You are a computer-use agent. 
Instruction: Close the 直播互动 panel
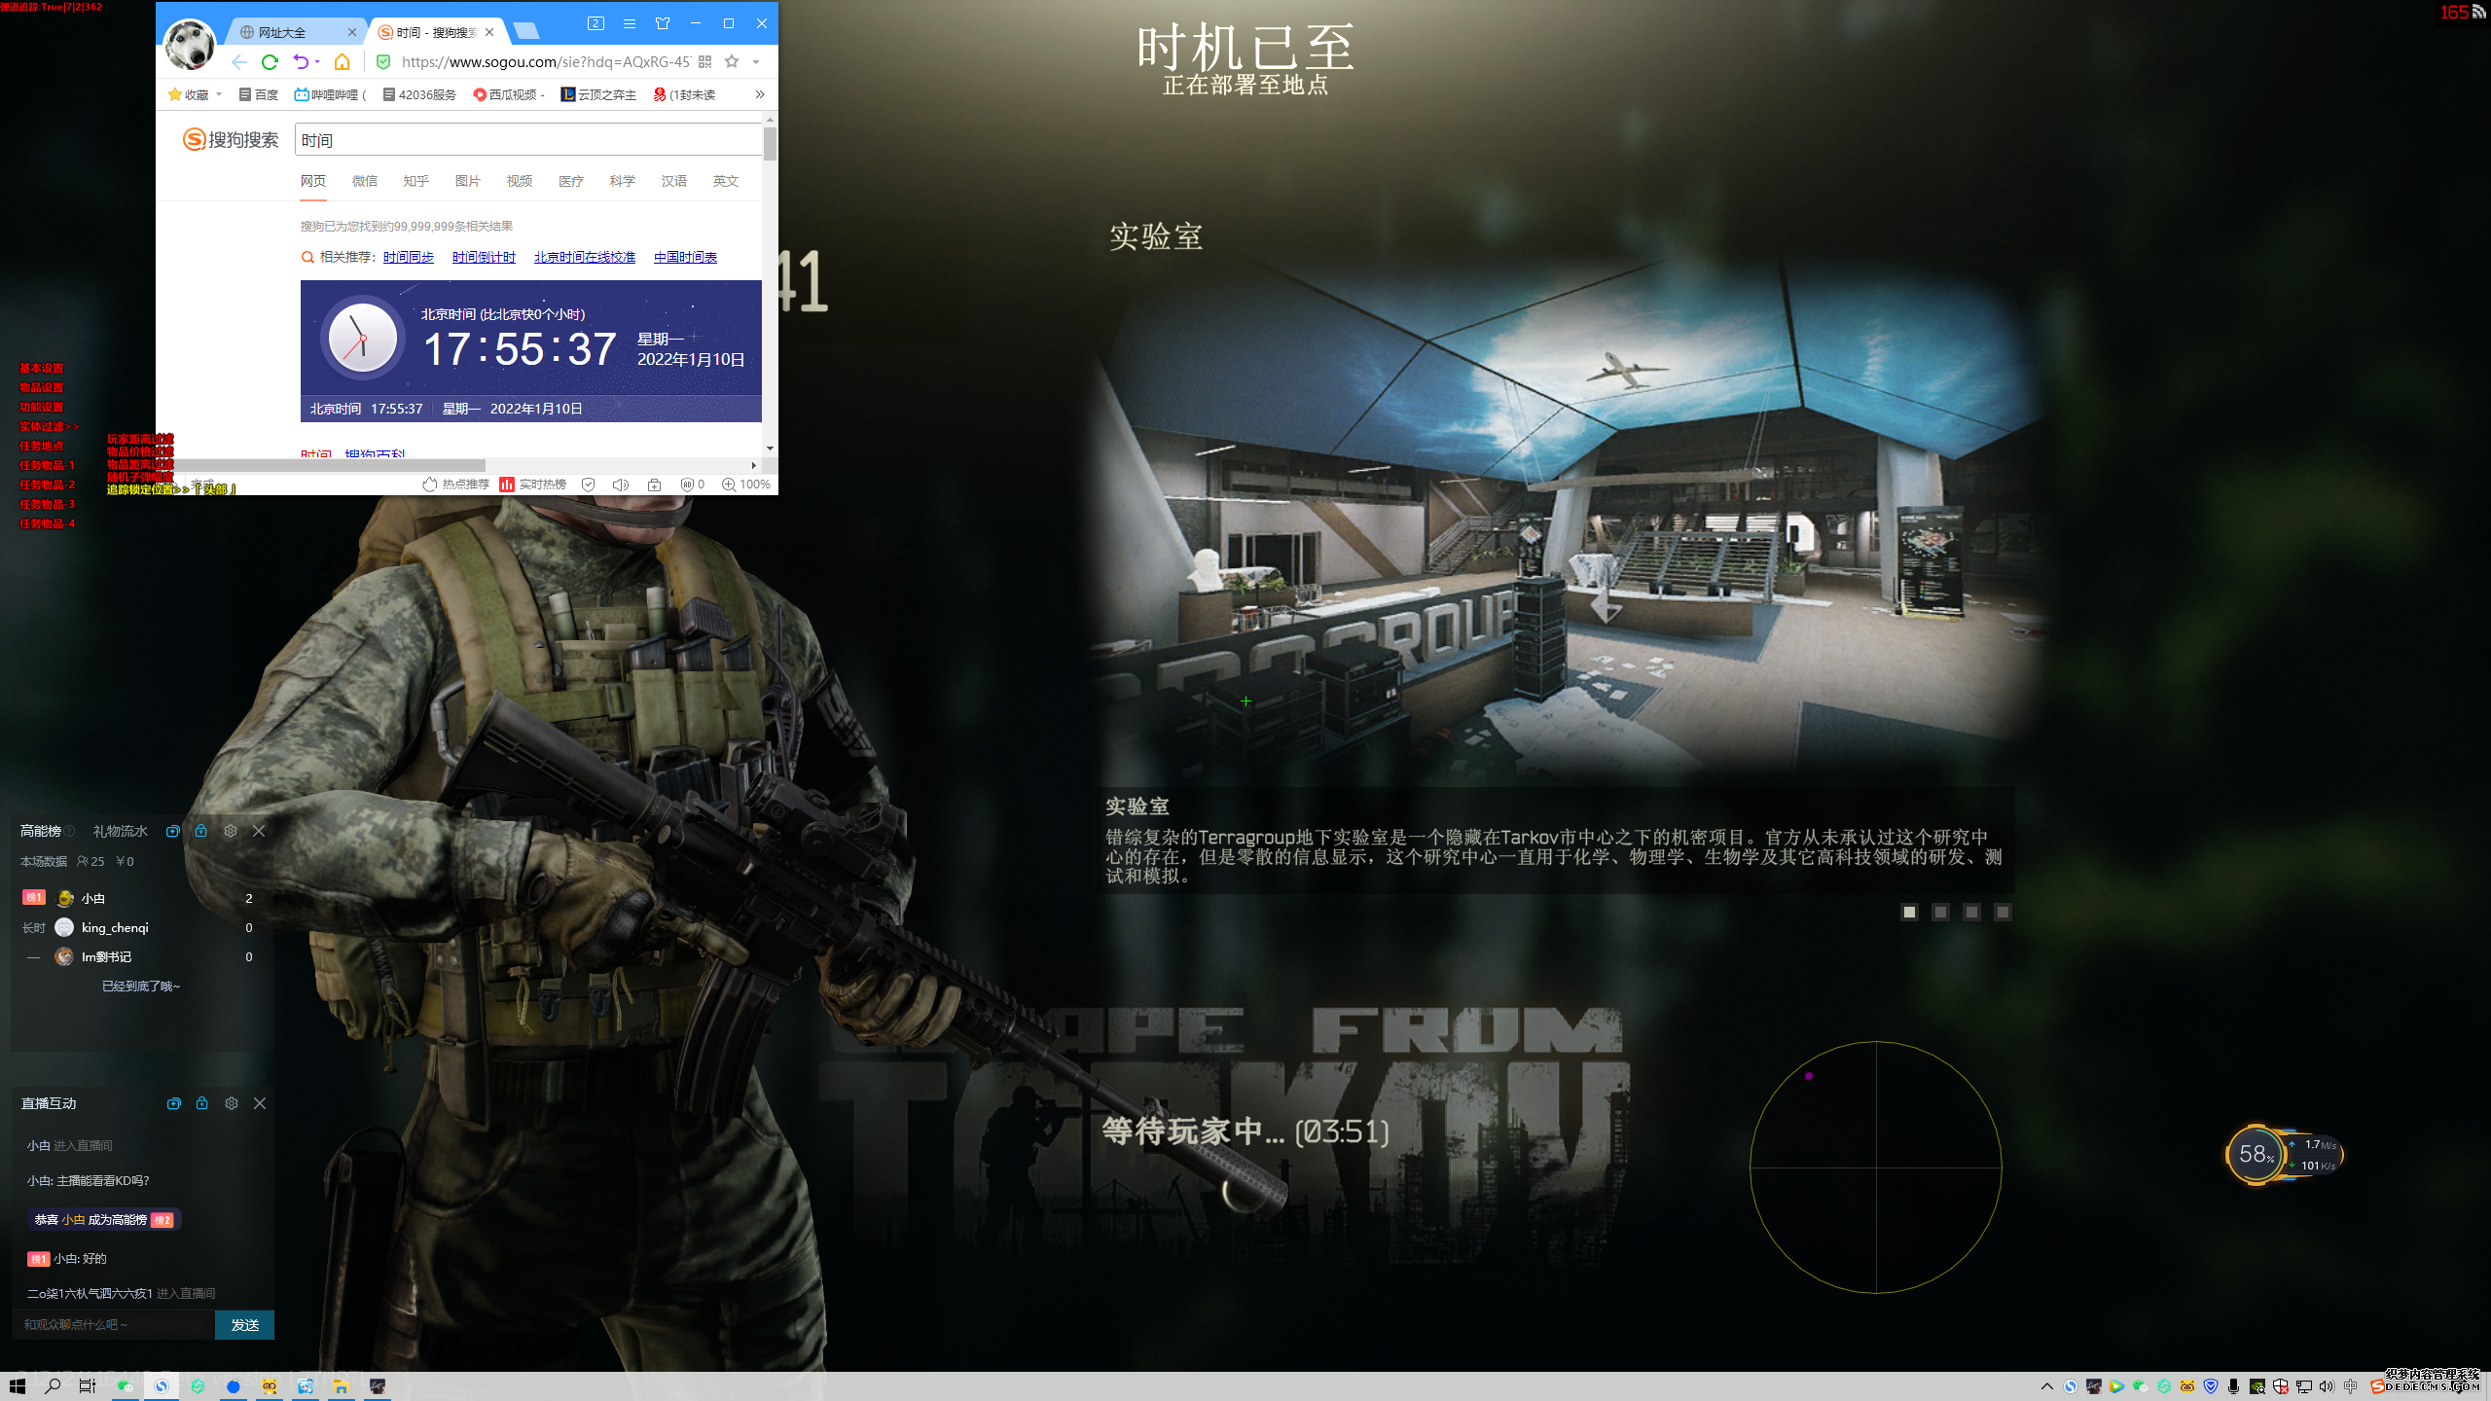pyautogui.click(x=260, y=1103)
